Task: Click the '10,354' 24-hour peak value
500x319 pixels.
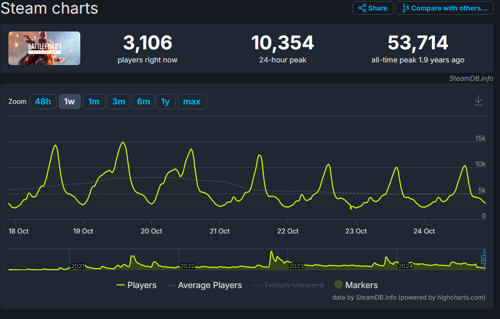Action: 282,42
